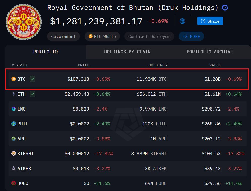Click the Royal Government of Bhutan emblem avatar
The image size is (251, 191).
[x=24, y=22]
